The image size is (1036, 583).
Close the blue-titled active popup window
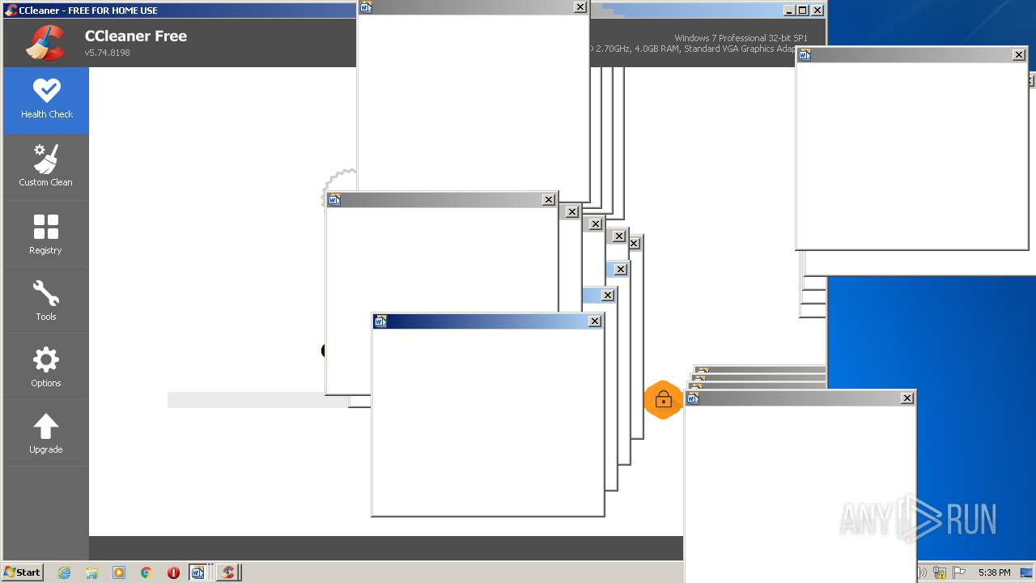click(595, 321)
